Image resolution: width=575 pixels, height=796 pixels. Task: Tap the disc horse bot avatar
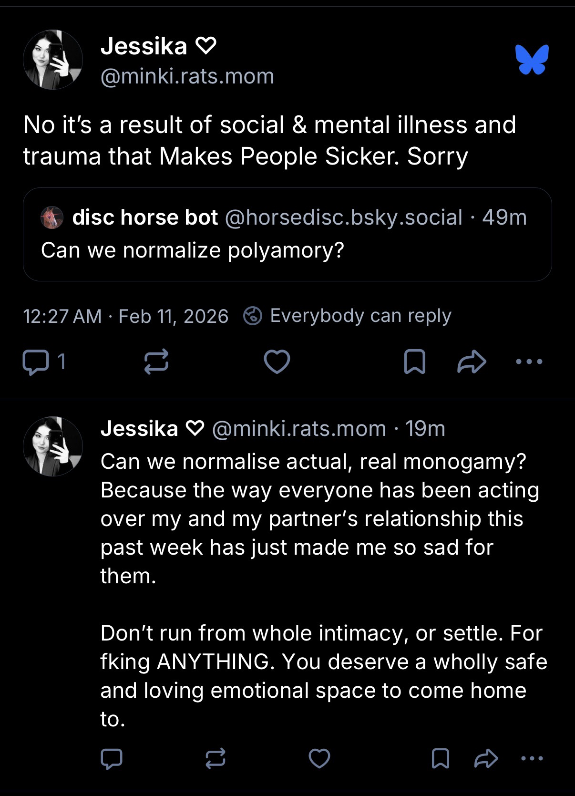tap(52, 218)
